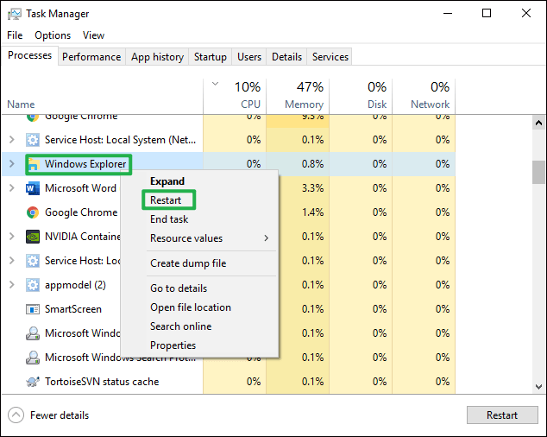Click the Task Manager title bar icon
Viewport: 547px width, 437px height.
pyautogui.click(x=15, y=14)
